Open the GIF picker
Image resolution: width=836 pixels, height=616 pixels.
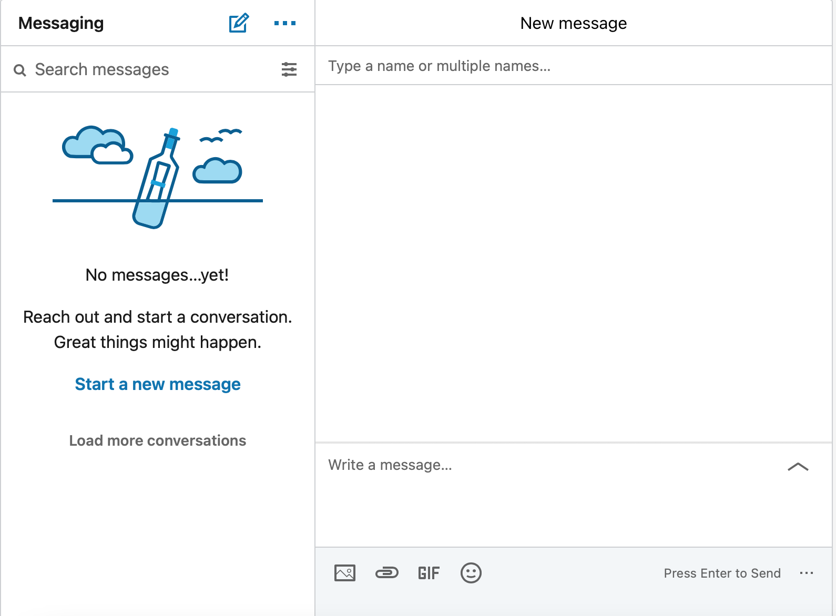pos(429,573)
